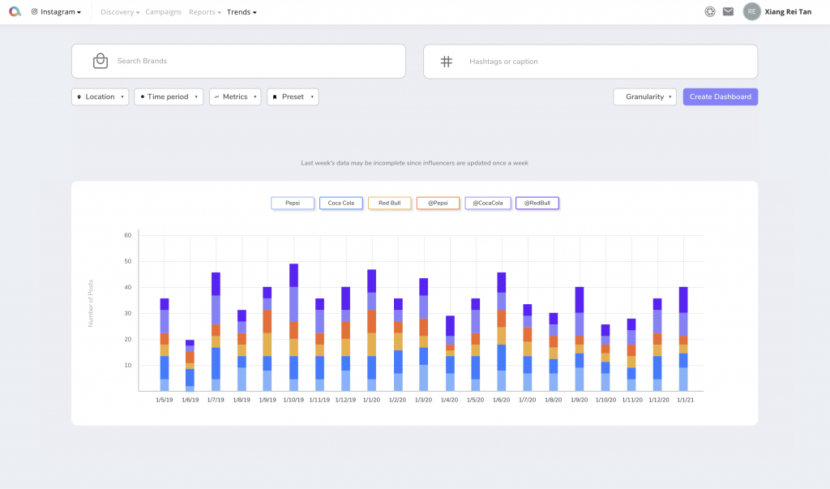The height and width of the screenshot is (489, 830).
Task: Click the app logo icon
Action: tap(15, 11)
